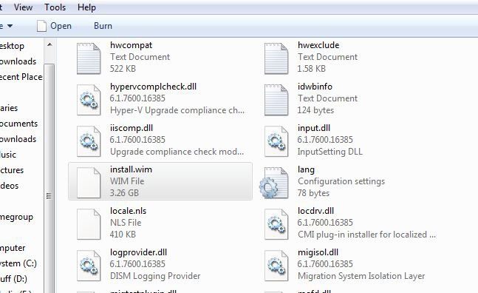Click the Burn toolbar button

(103, 26)
